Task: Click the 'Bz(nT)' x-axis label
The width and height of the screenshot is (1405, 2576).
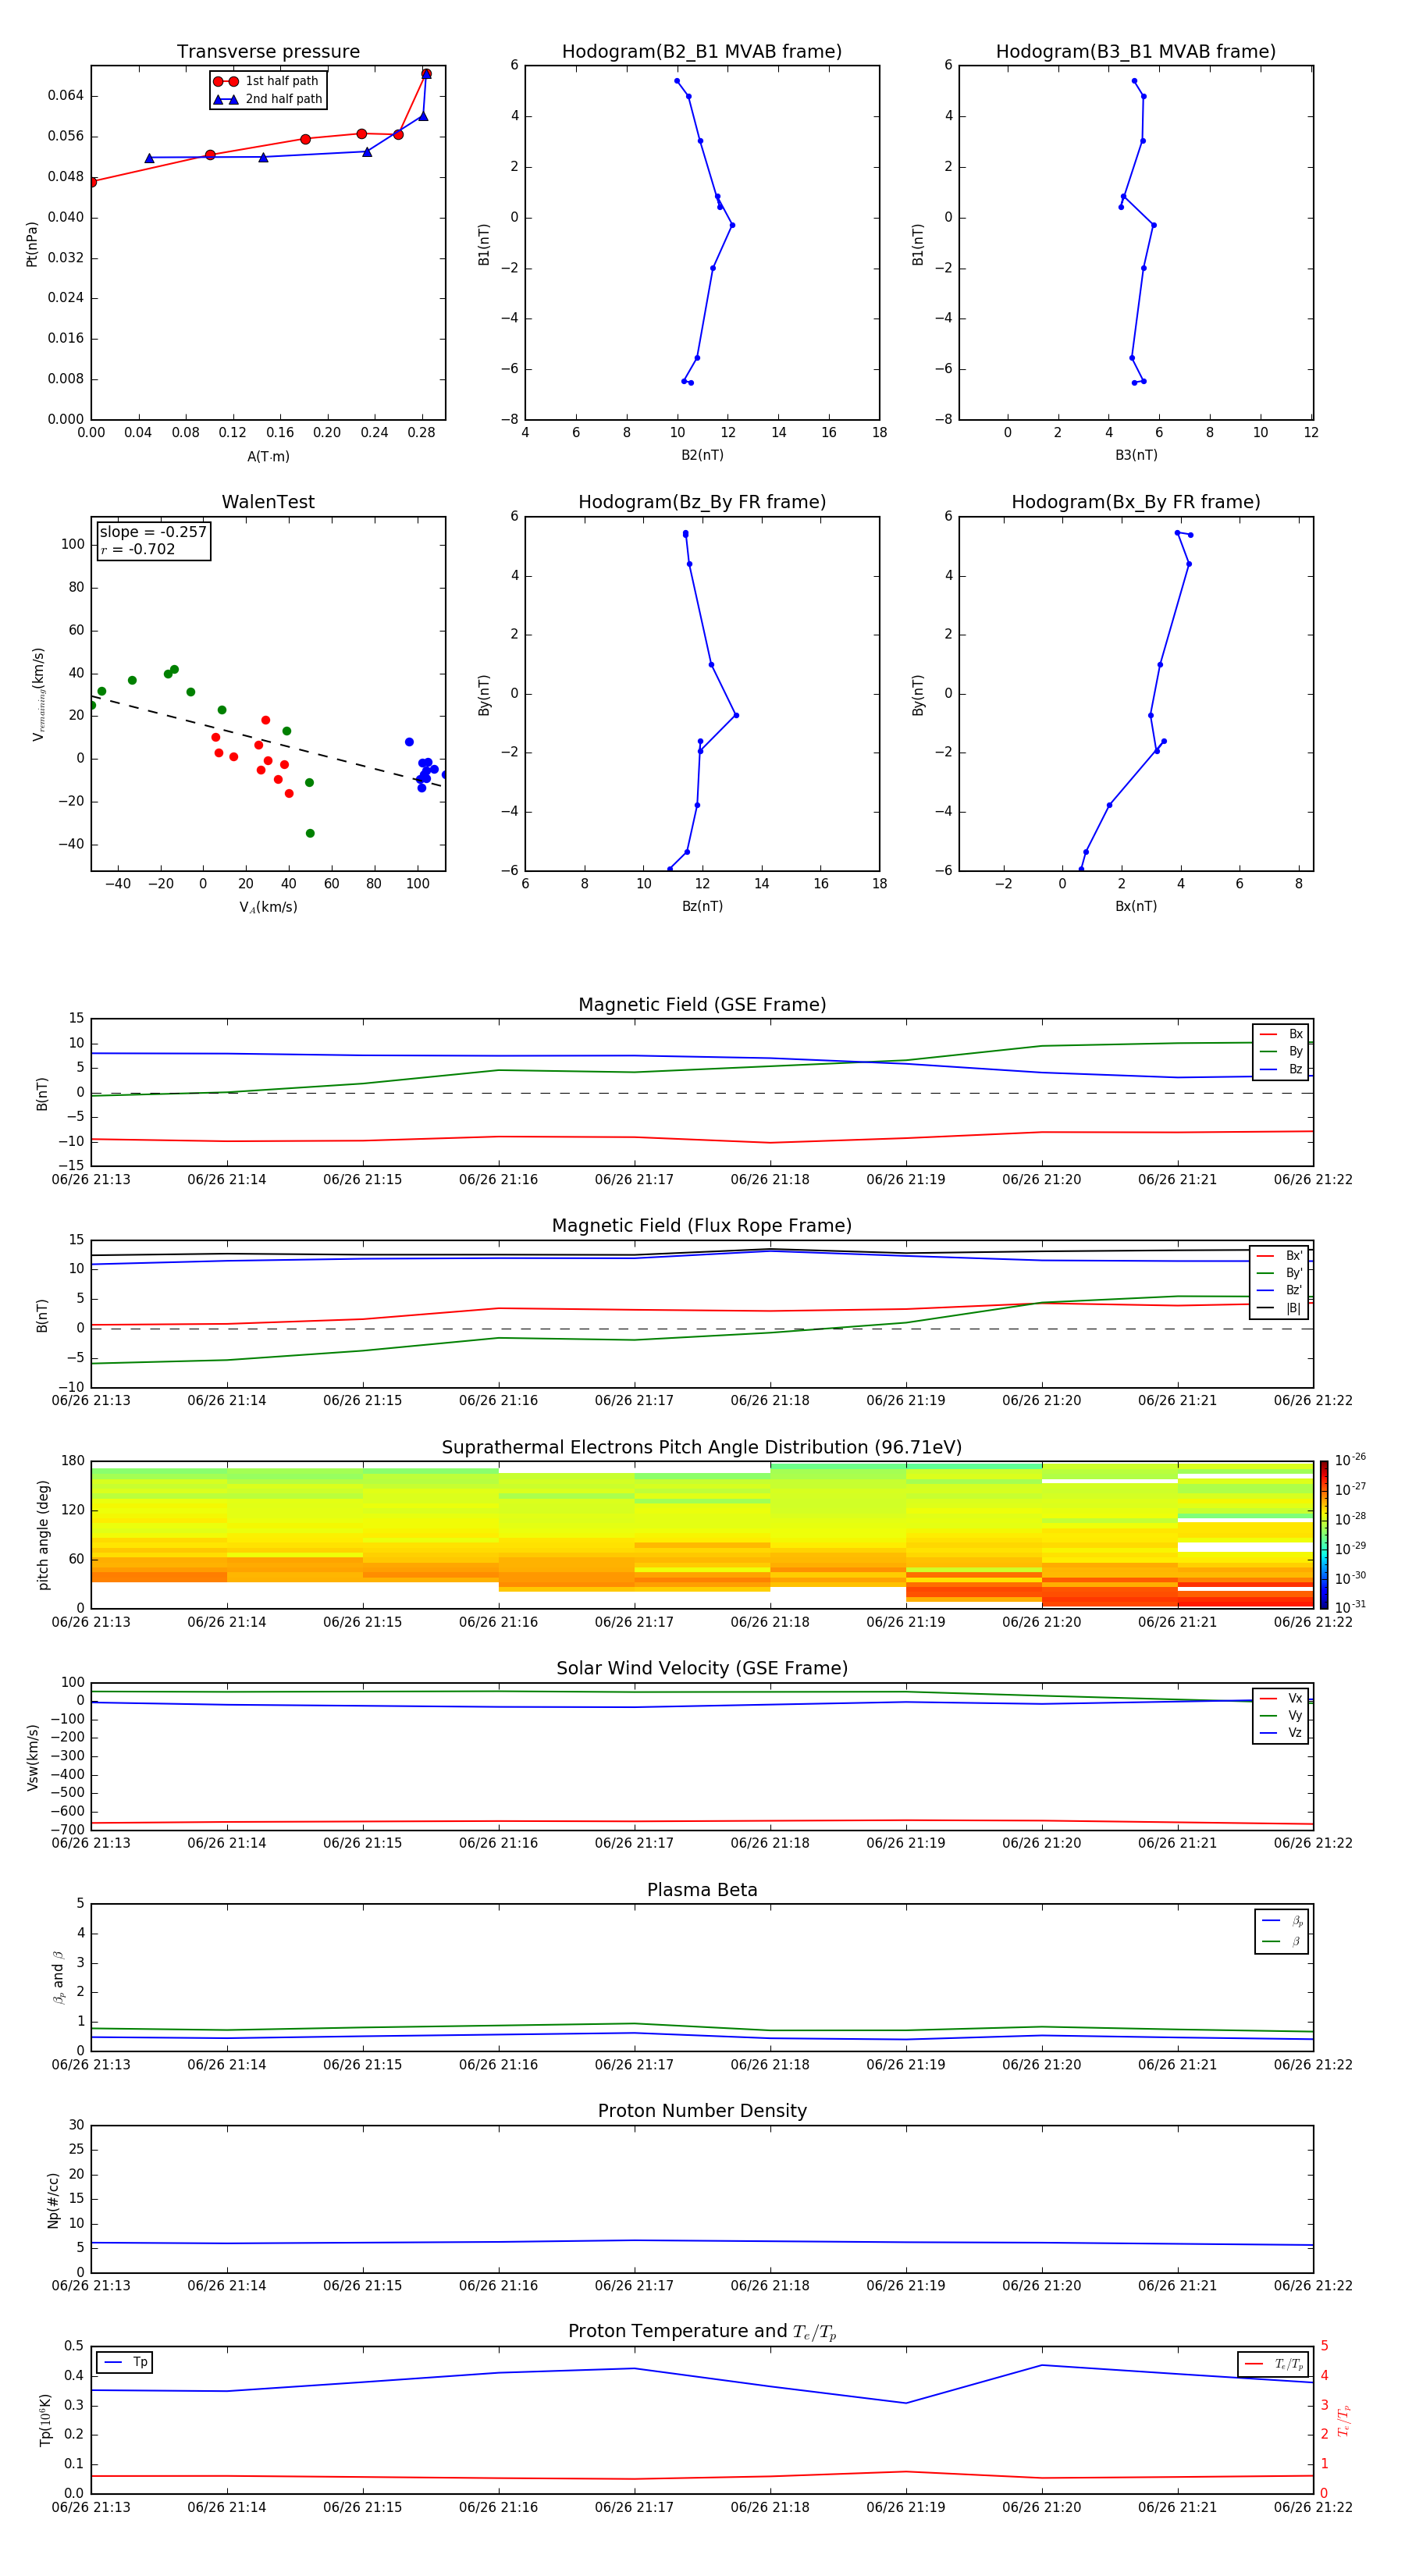Action: (702, 906)
